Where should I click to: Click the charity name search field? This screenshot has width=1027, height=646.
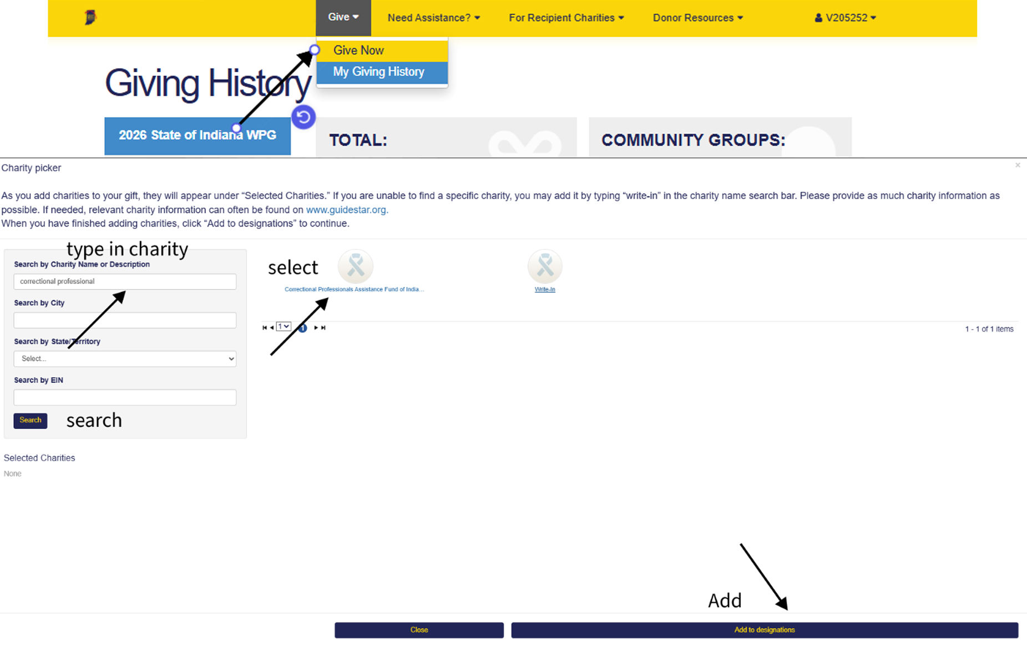(x=125, y=281)
